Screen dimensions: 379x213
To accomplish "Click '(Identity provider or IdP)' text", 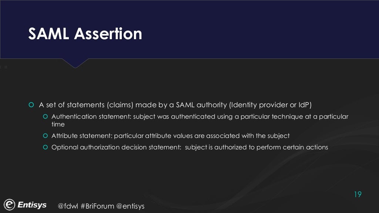I will (x=270, y=105).
